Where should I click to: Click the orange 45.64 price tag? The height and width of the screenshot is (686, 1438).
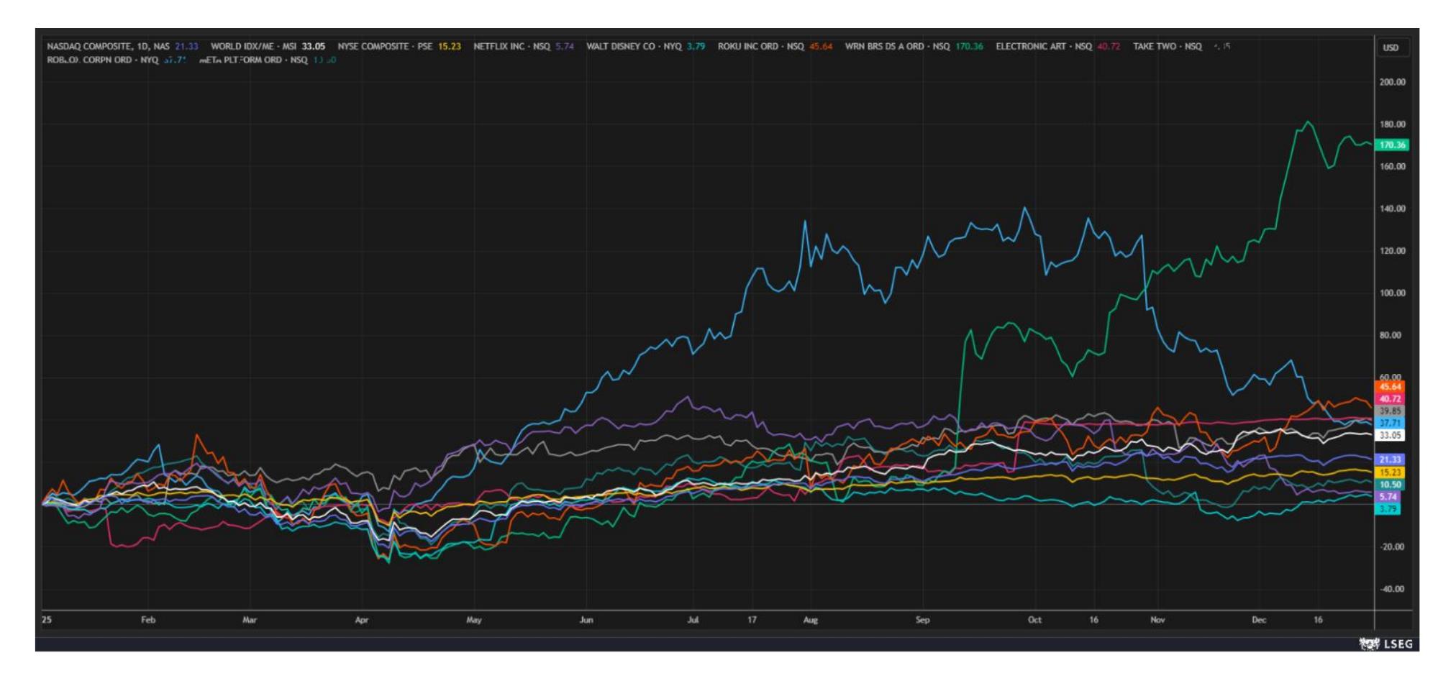(1390, 386)
